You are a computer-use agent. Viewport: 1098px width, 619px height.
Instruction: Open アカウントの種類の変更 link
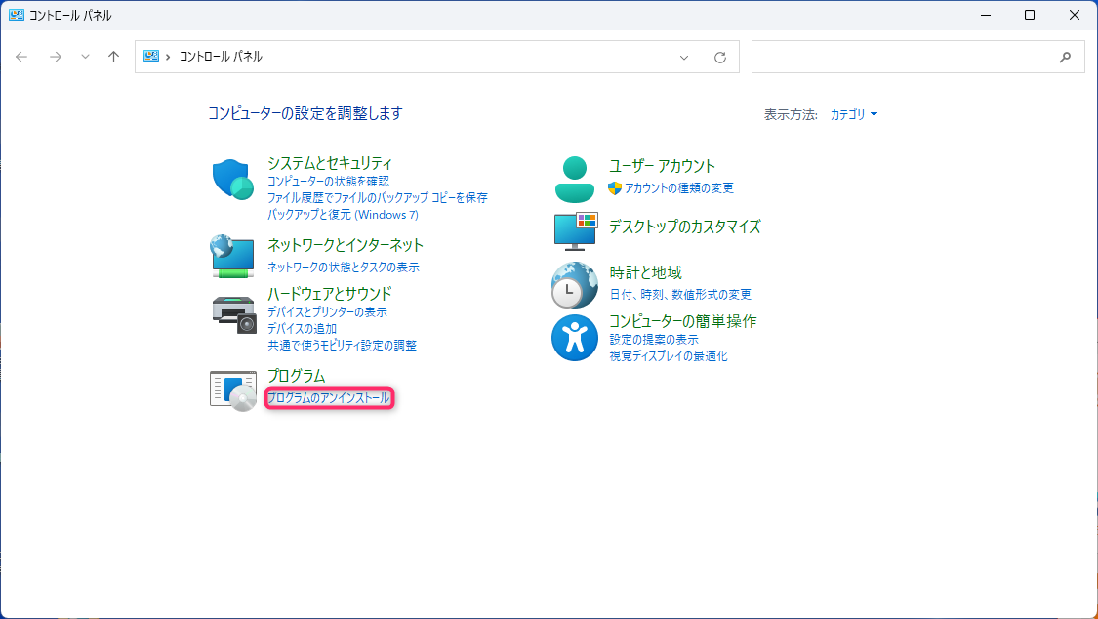678,188
